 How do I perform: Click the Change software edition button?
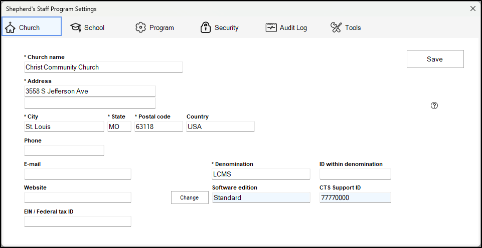[x=190, y=197]
